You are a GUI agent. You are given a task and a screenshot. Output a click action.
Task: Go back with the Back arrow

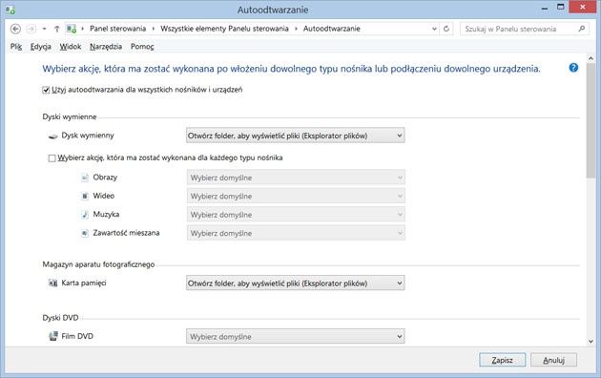[x=15, y=29]
